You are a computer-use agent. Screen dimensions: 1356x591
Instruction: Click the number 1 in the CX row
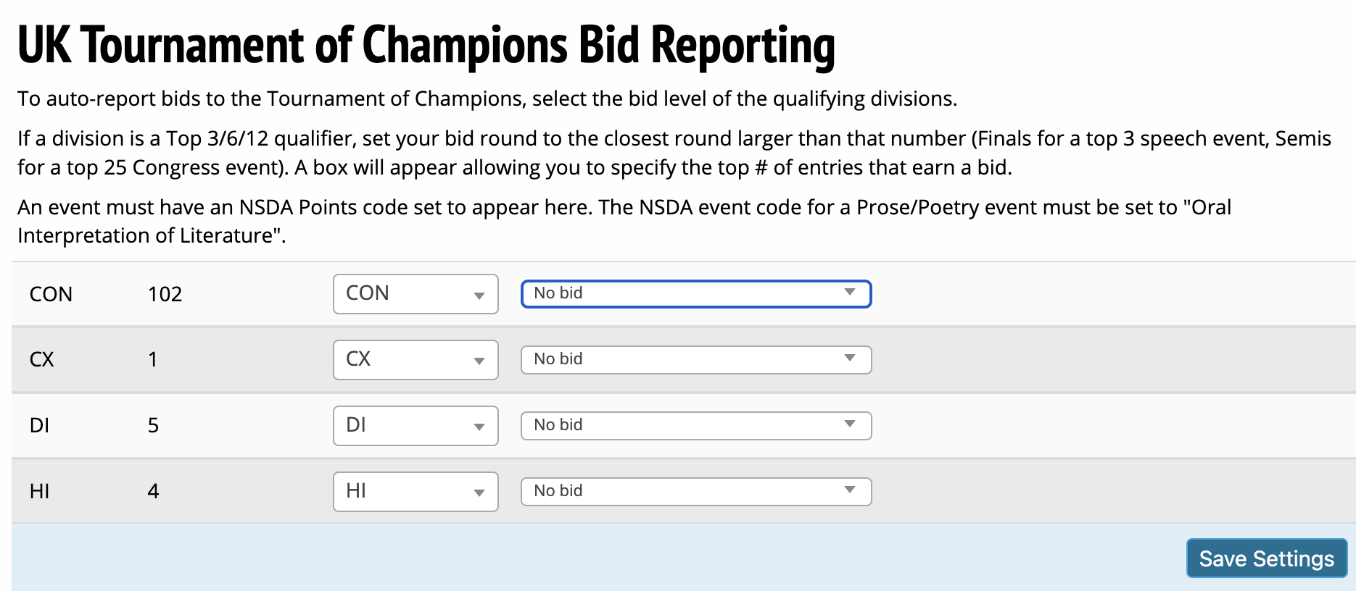153,360
